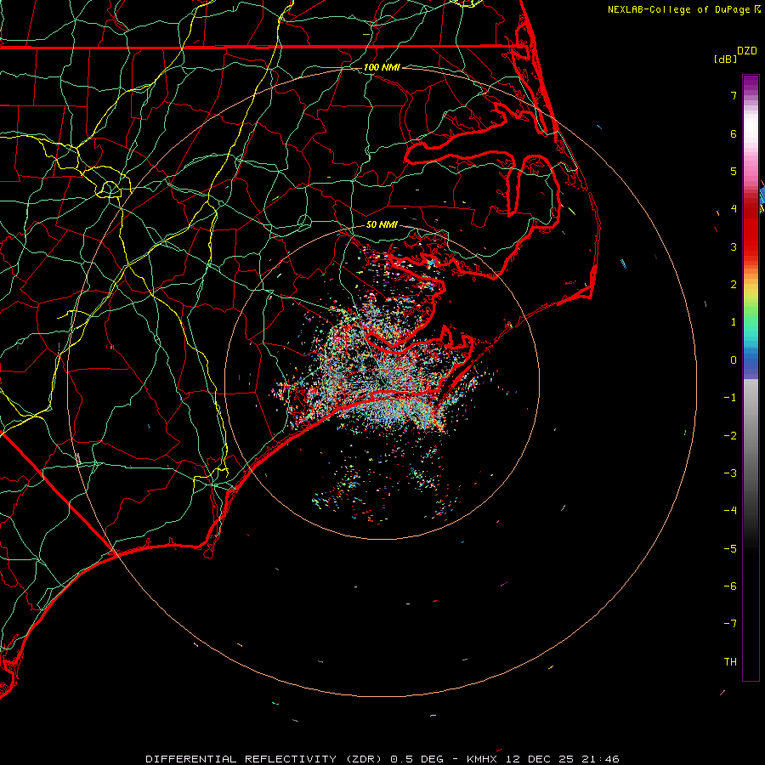Click the DZD product label
Viewport: 765px width, 765px height.
tap(746, 51)
